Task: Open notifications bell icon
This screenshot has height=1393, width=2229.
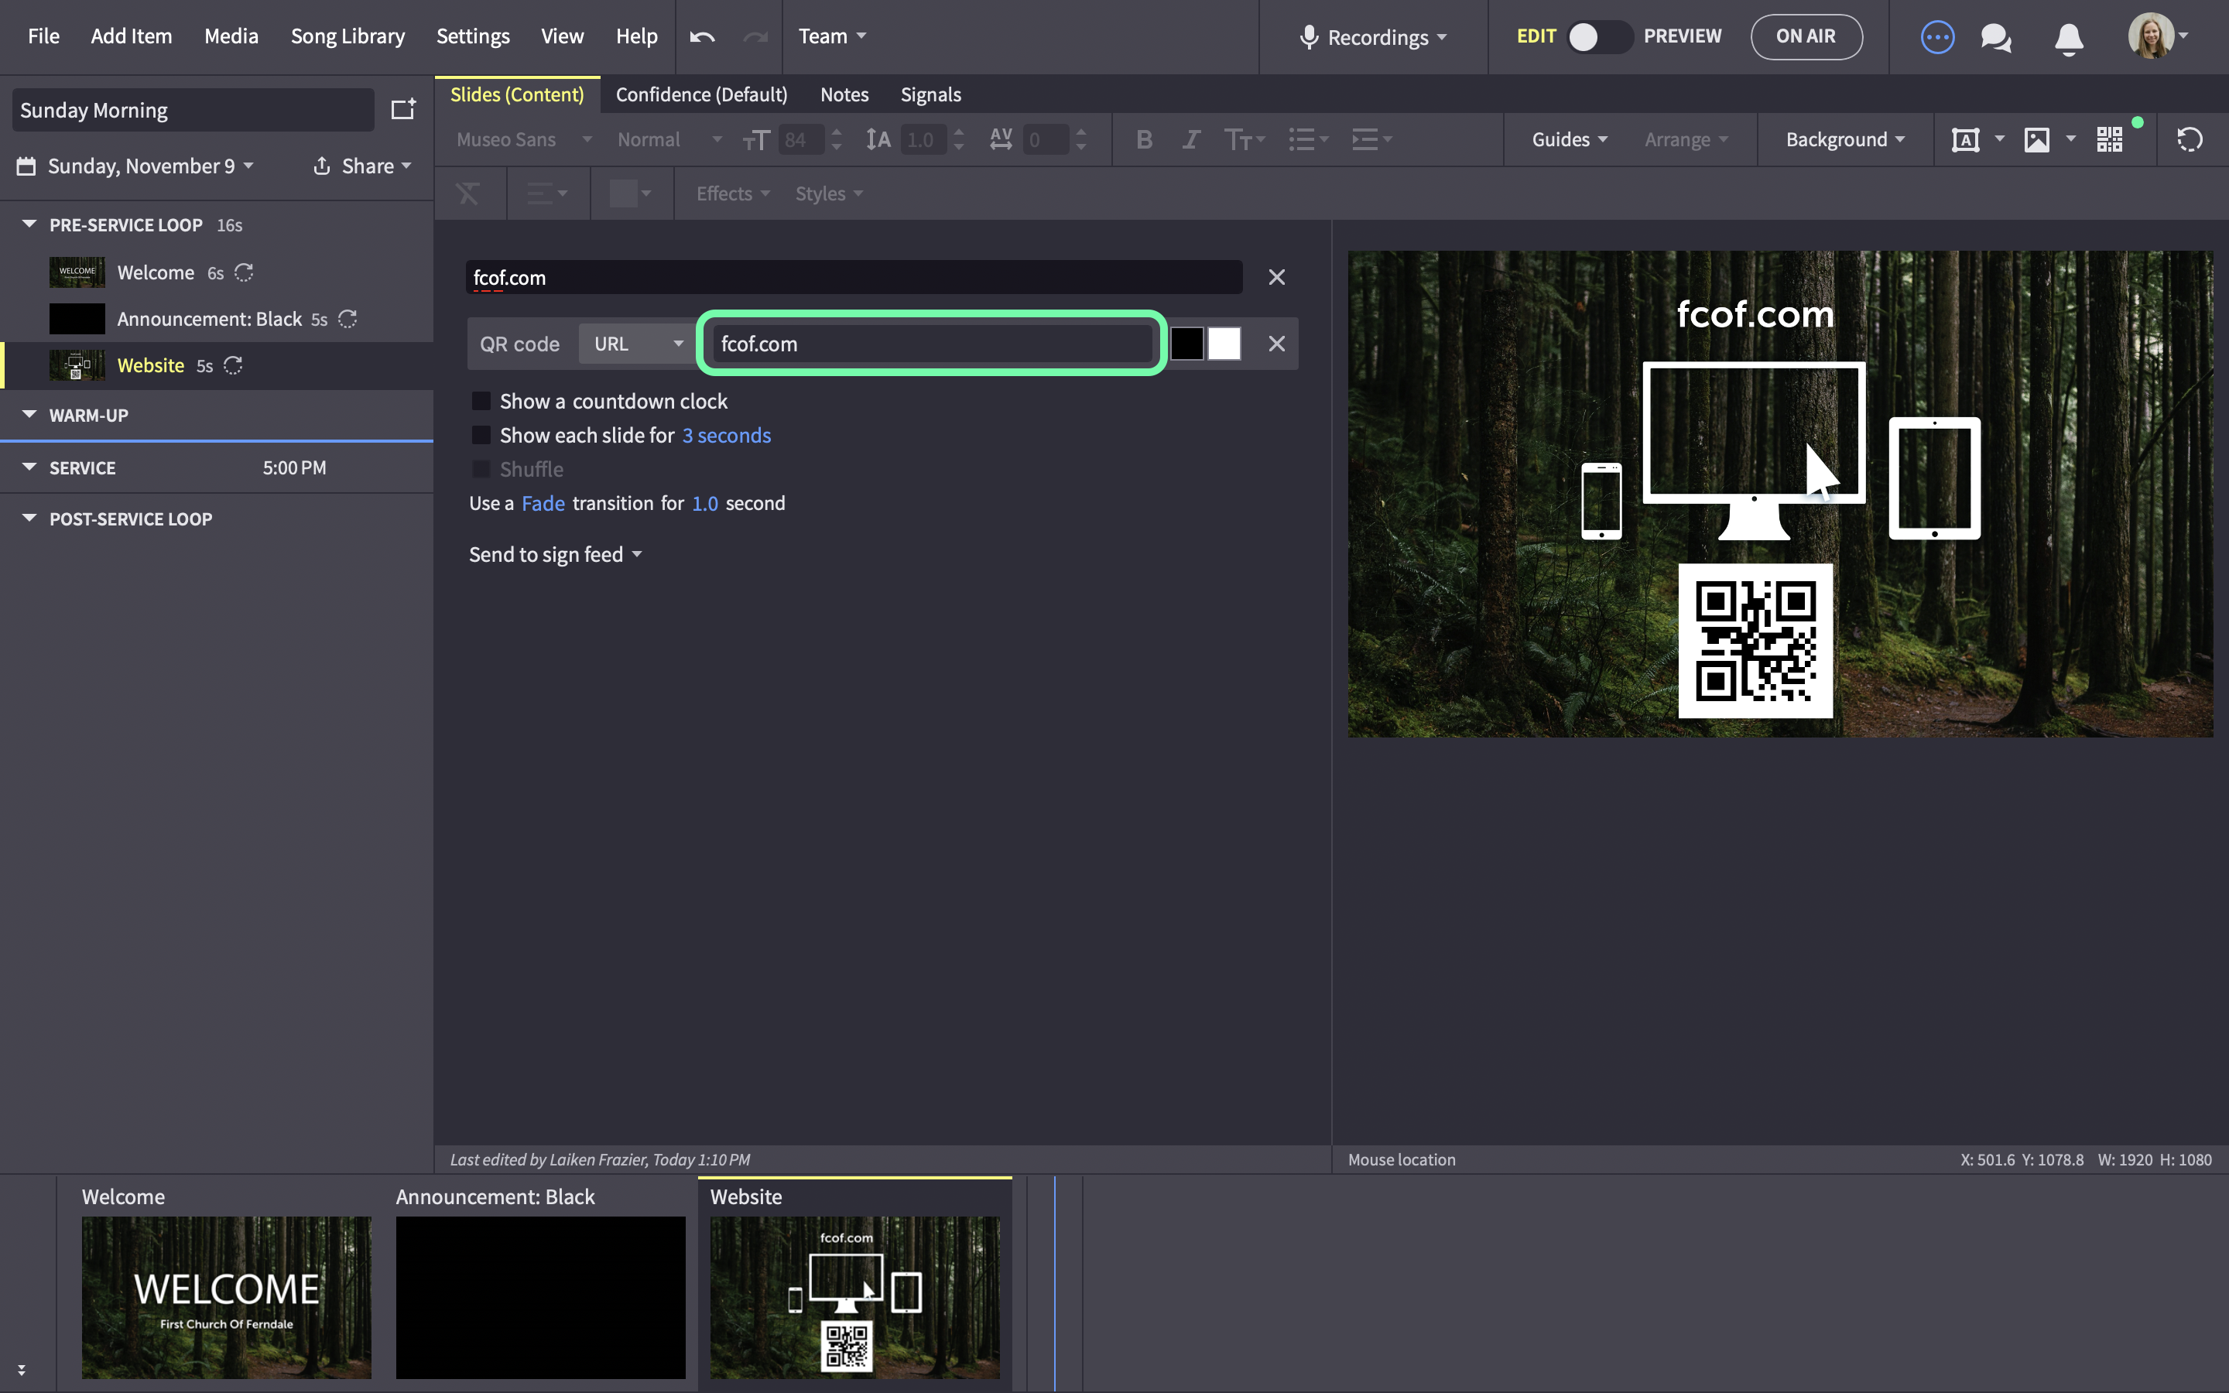Action: pos(2069,38)
